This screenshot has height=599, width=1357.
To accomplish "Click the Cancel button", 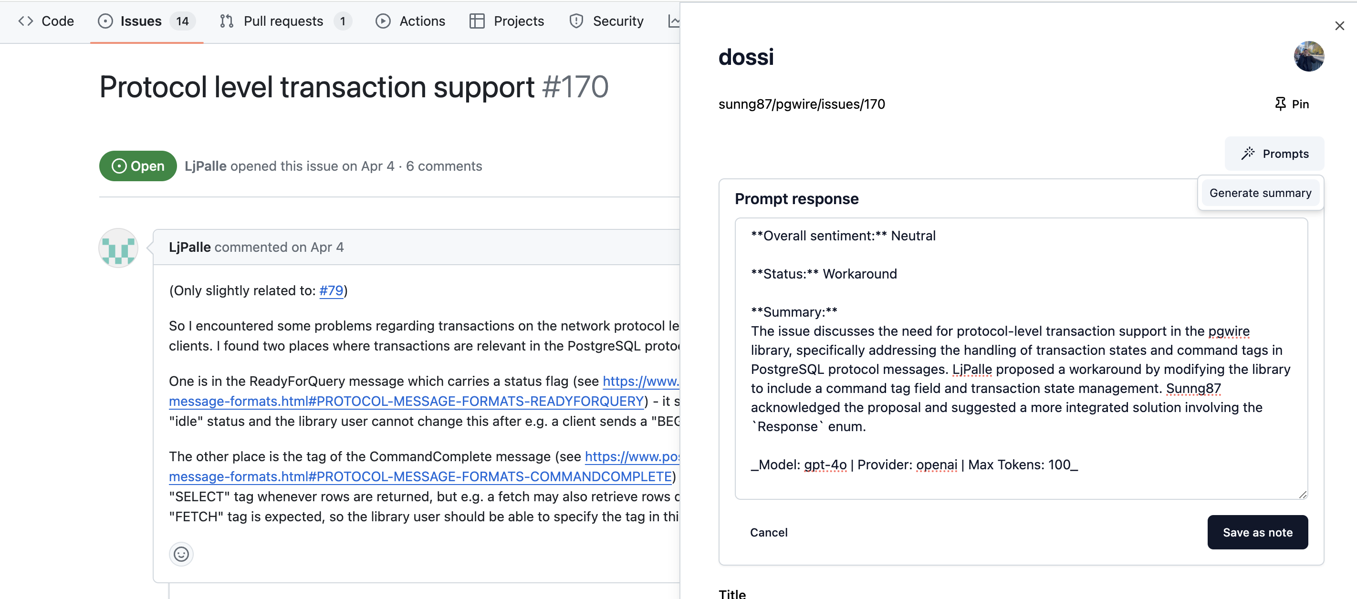I will point(769,532).
